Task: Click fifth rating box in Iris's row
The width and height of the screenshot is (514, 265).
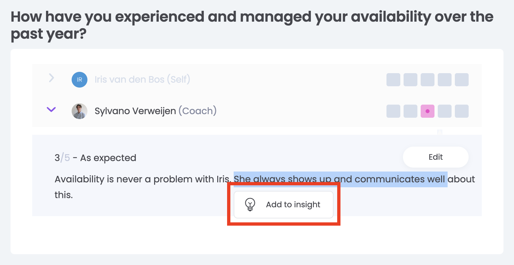Action: pos(461,80)
